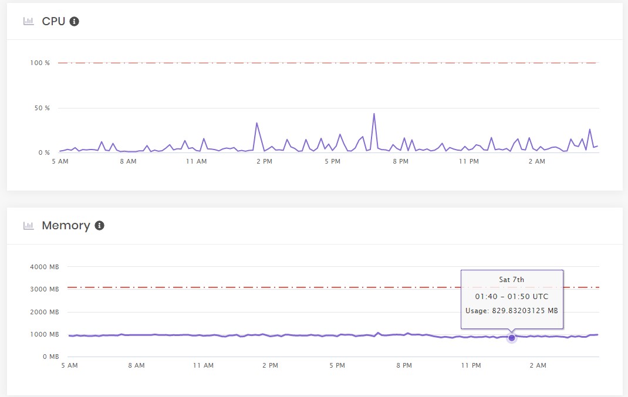
Task: Click the 5 AM label on CPU chart
Action: (60, 161)
